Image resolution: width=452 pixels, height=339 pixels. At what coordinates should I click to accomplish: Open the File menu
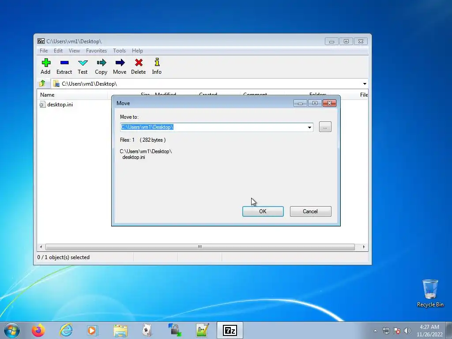click(x=44, y=51)
